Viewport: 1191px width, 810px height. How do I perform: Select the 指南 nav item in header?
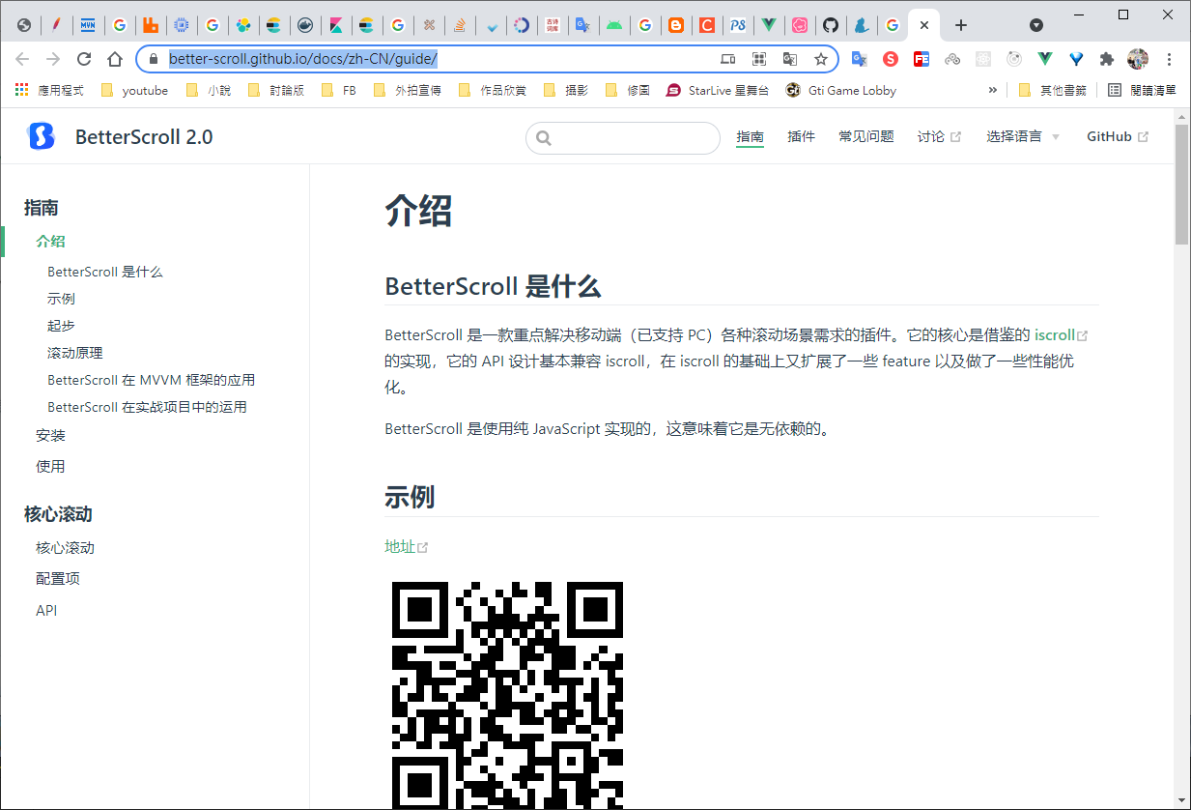(750, 137)
